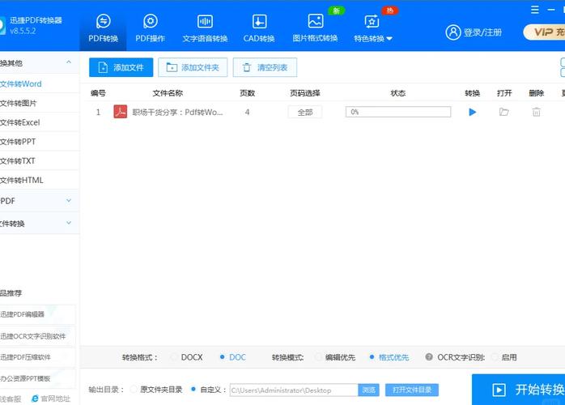The height and width of the screenshot is (405, 565).
Task: Select the 文字语音转换 icon
Action: pos(205,22)
